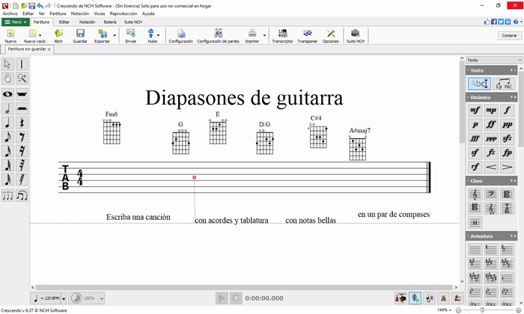Open the 120 BPM tempo dropdown
Image resolution: width=524 pixels, height=314 pixels.
pos(64,298)
